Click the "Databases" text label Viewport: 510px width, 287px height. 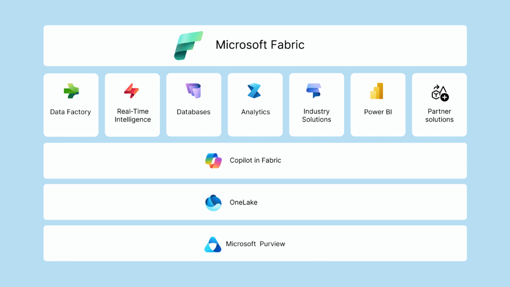tap(194, 112)
